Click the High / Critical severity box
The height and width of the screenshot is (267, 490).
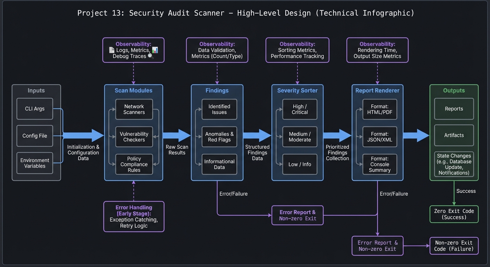(x=300, y=109)
